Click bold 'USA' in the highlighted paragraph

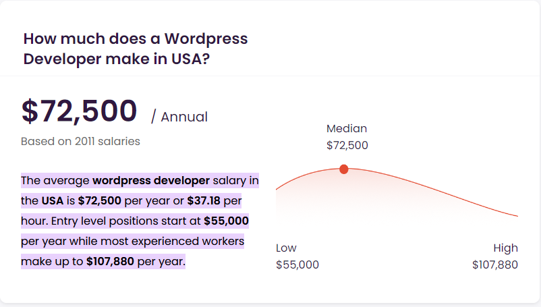[x=53, y=201]
